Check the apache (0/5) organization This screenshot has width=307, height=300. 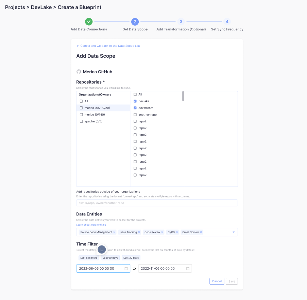[x=81, y=121]
